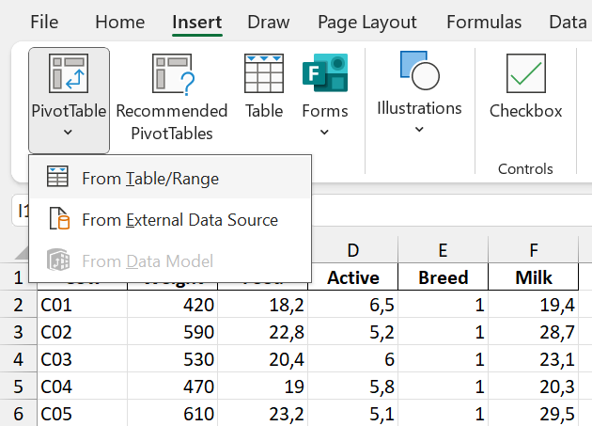Image resolution: width=592 pixels, height=426 pixels.
Task: Insert a Checkbox control
Action: pyautogui.click(x=525, y=74)
